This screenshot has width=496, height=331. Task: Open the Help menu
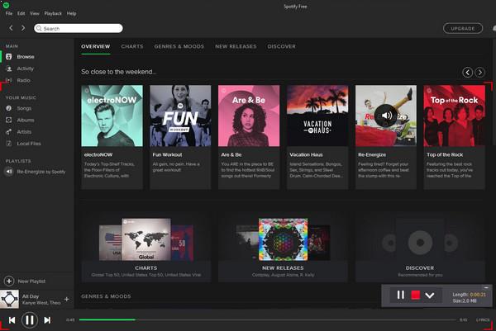coord(71,13)
